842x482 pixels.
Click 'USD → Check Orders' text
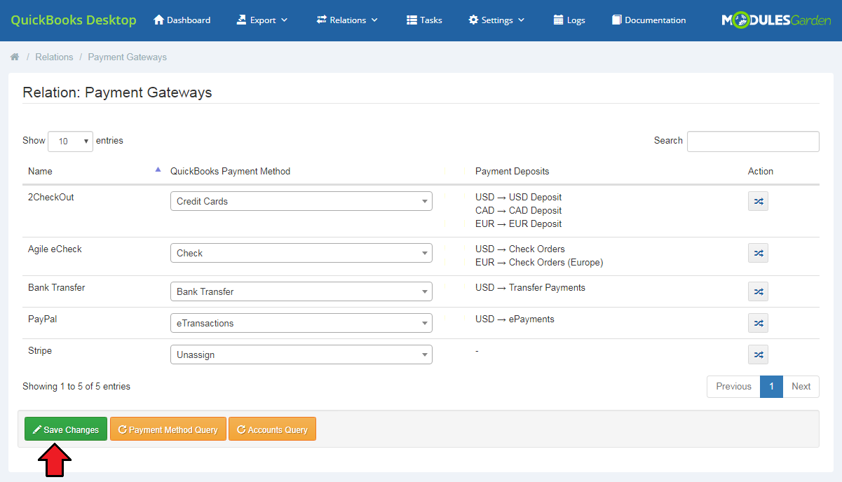520,249
